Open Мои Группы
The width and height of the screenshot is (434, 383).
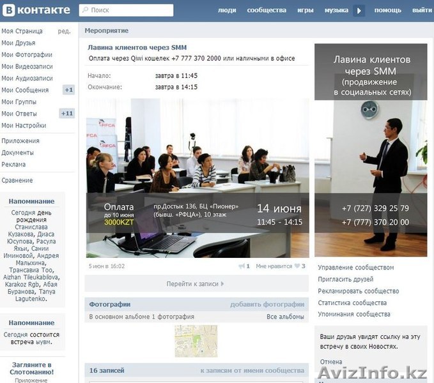pyautogui.click(x=19, y=102)
